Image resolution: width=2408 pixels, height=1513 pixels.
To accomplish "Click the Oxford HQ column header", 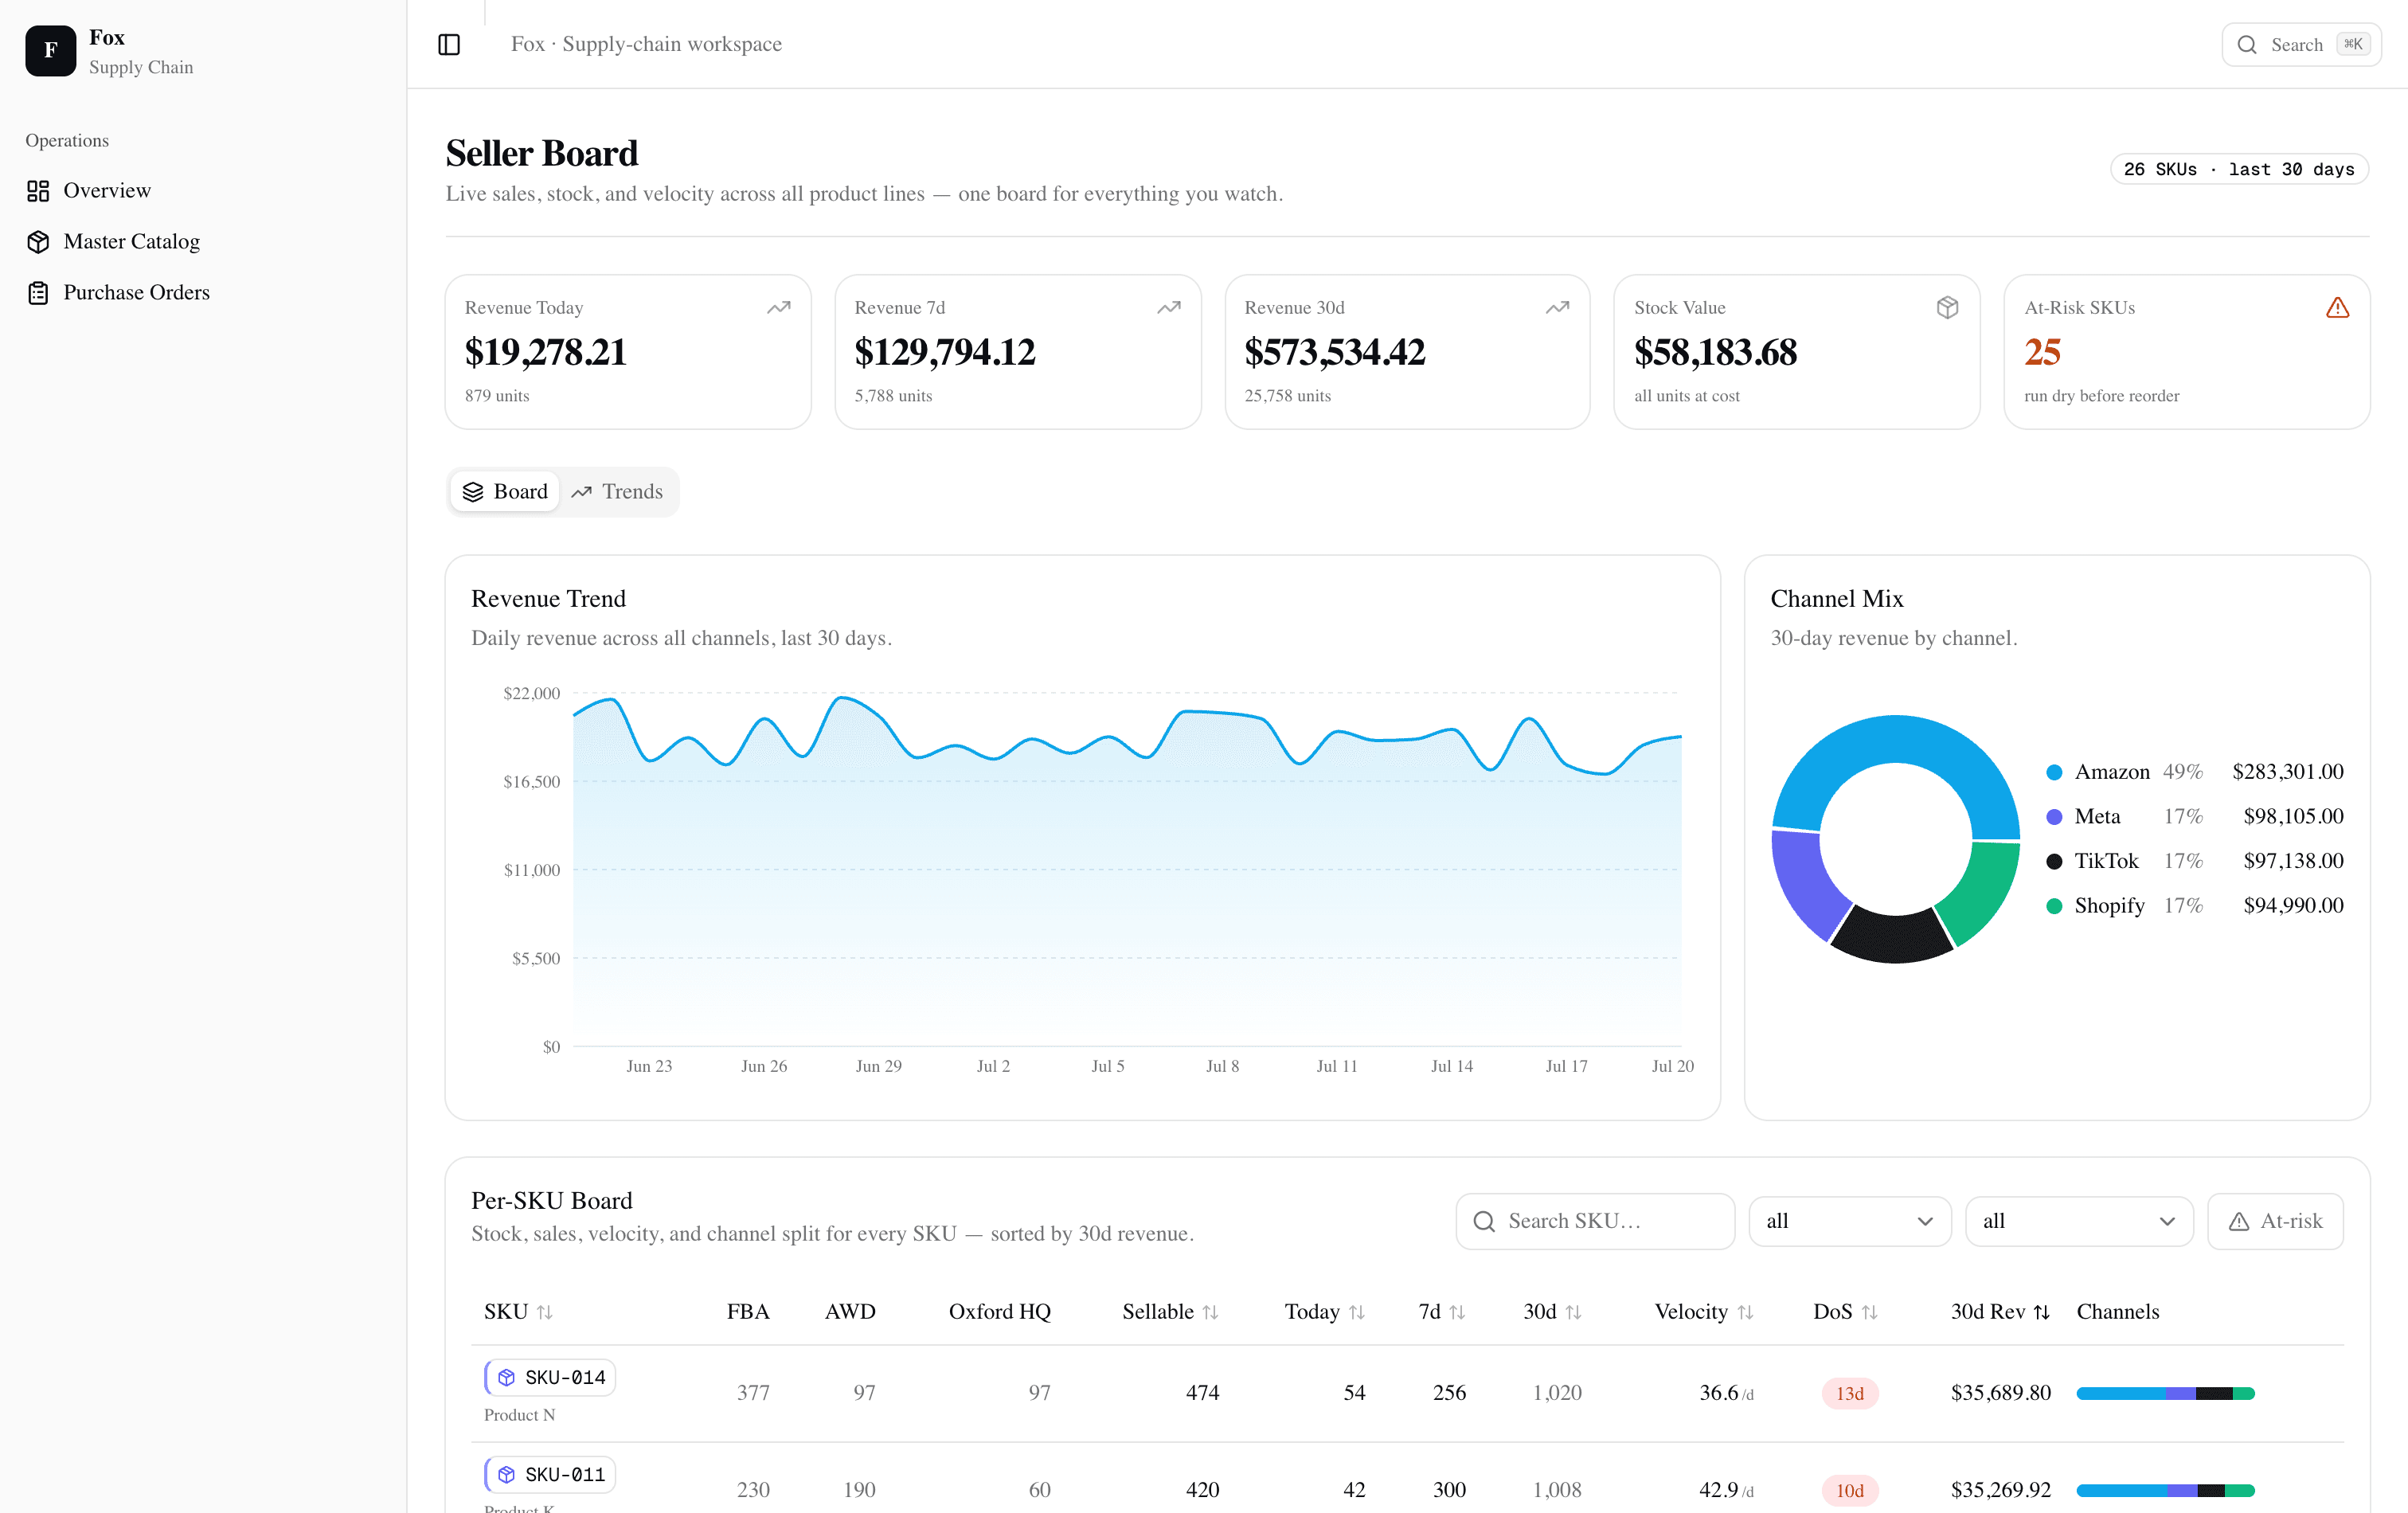I will click(1000, 1312).
